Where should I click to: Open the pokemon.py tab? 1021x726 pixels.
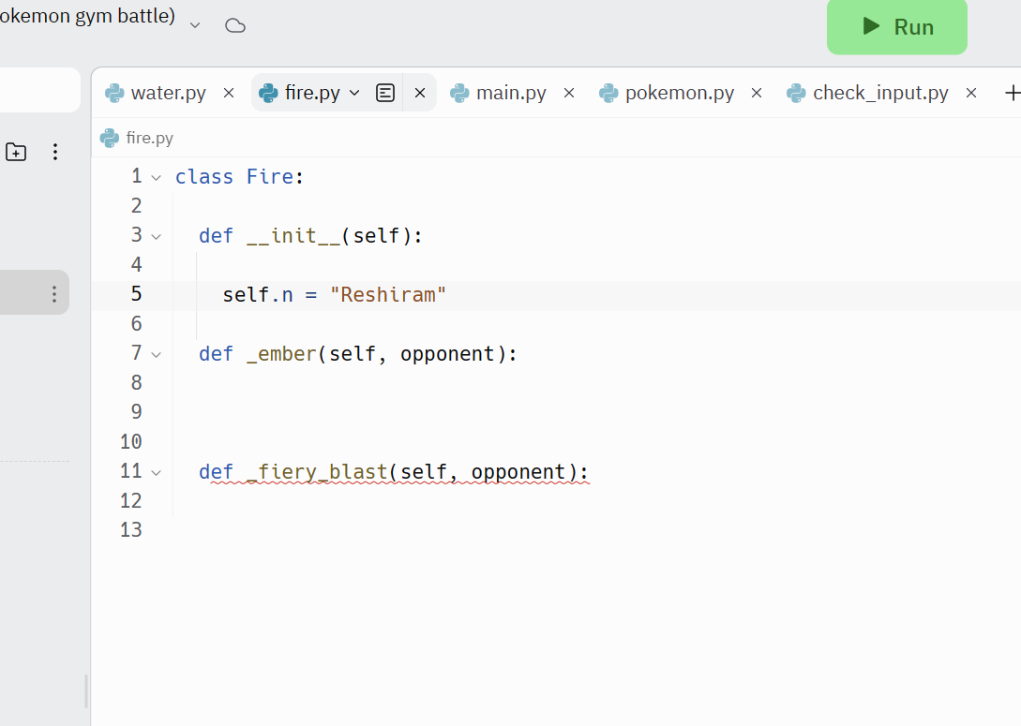coord(679,93)
